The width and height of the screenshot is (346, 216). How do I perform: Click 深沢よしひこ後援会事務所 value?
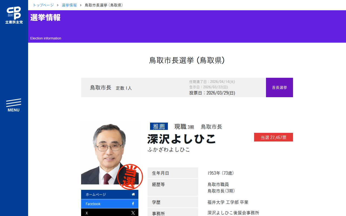point(233,213)
